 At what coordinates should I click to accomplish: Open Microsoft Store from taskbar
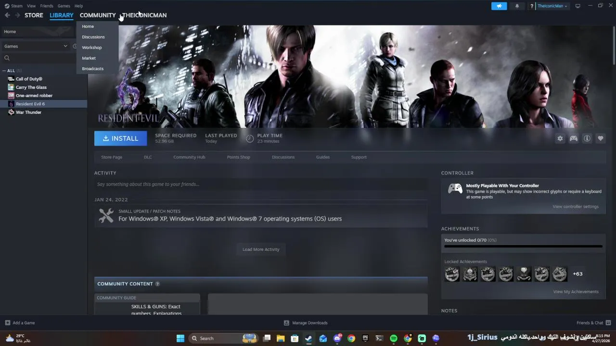295,338
